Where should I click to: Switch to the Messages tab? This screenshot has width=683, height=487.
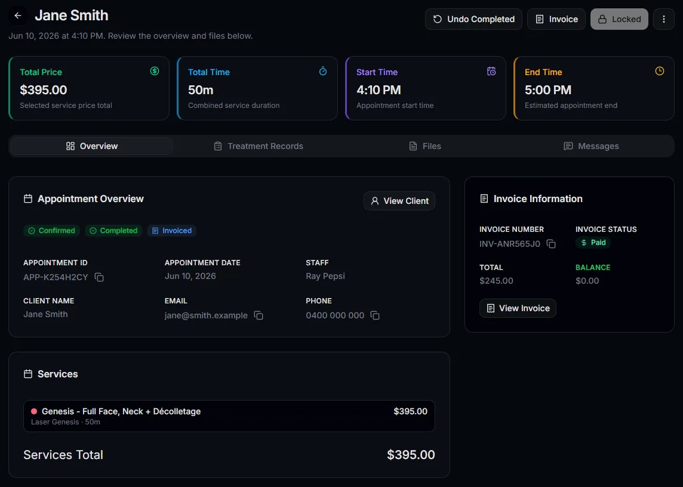(591, 146)
